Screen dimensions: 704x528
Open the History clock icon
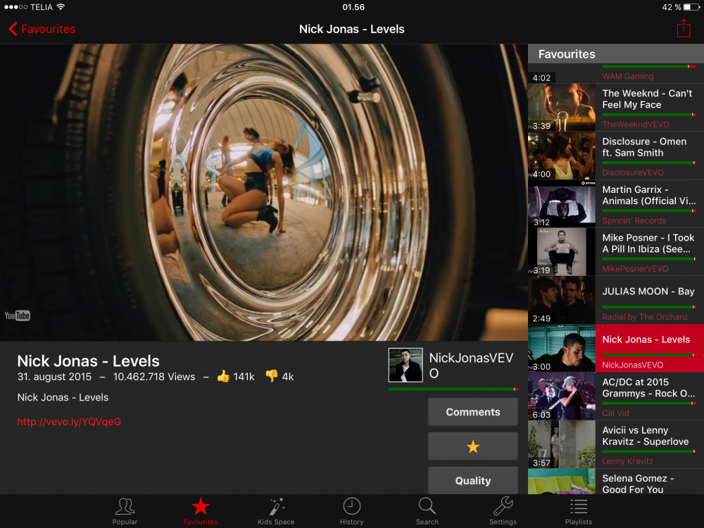[351, 506]
